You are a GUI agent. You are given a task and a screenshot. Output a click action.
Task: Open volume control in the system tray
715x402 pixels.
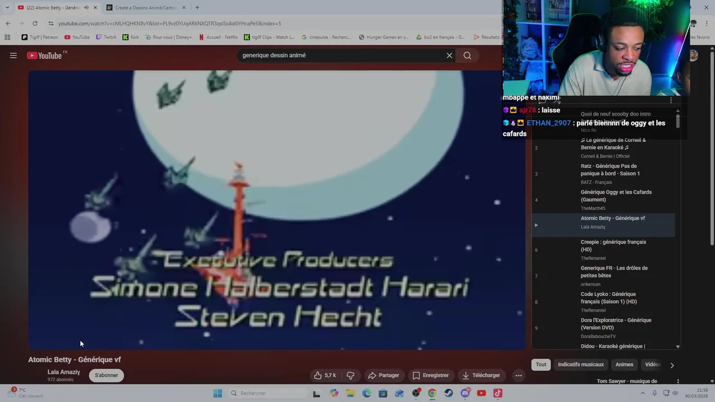click(x=675, y=393)
